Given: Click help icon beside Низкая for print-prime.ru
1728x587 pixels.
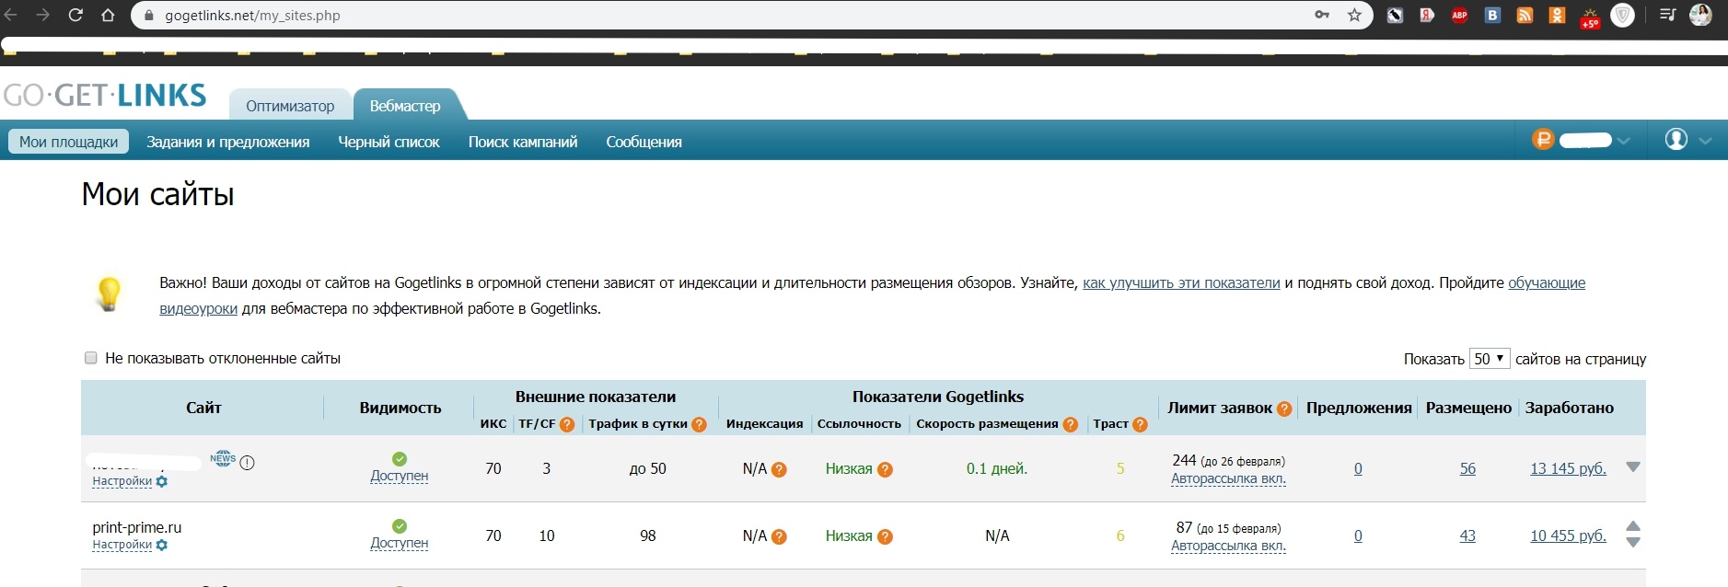Looking at the screenshot, I should [x=885, y=536].
